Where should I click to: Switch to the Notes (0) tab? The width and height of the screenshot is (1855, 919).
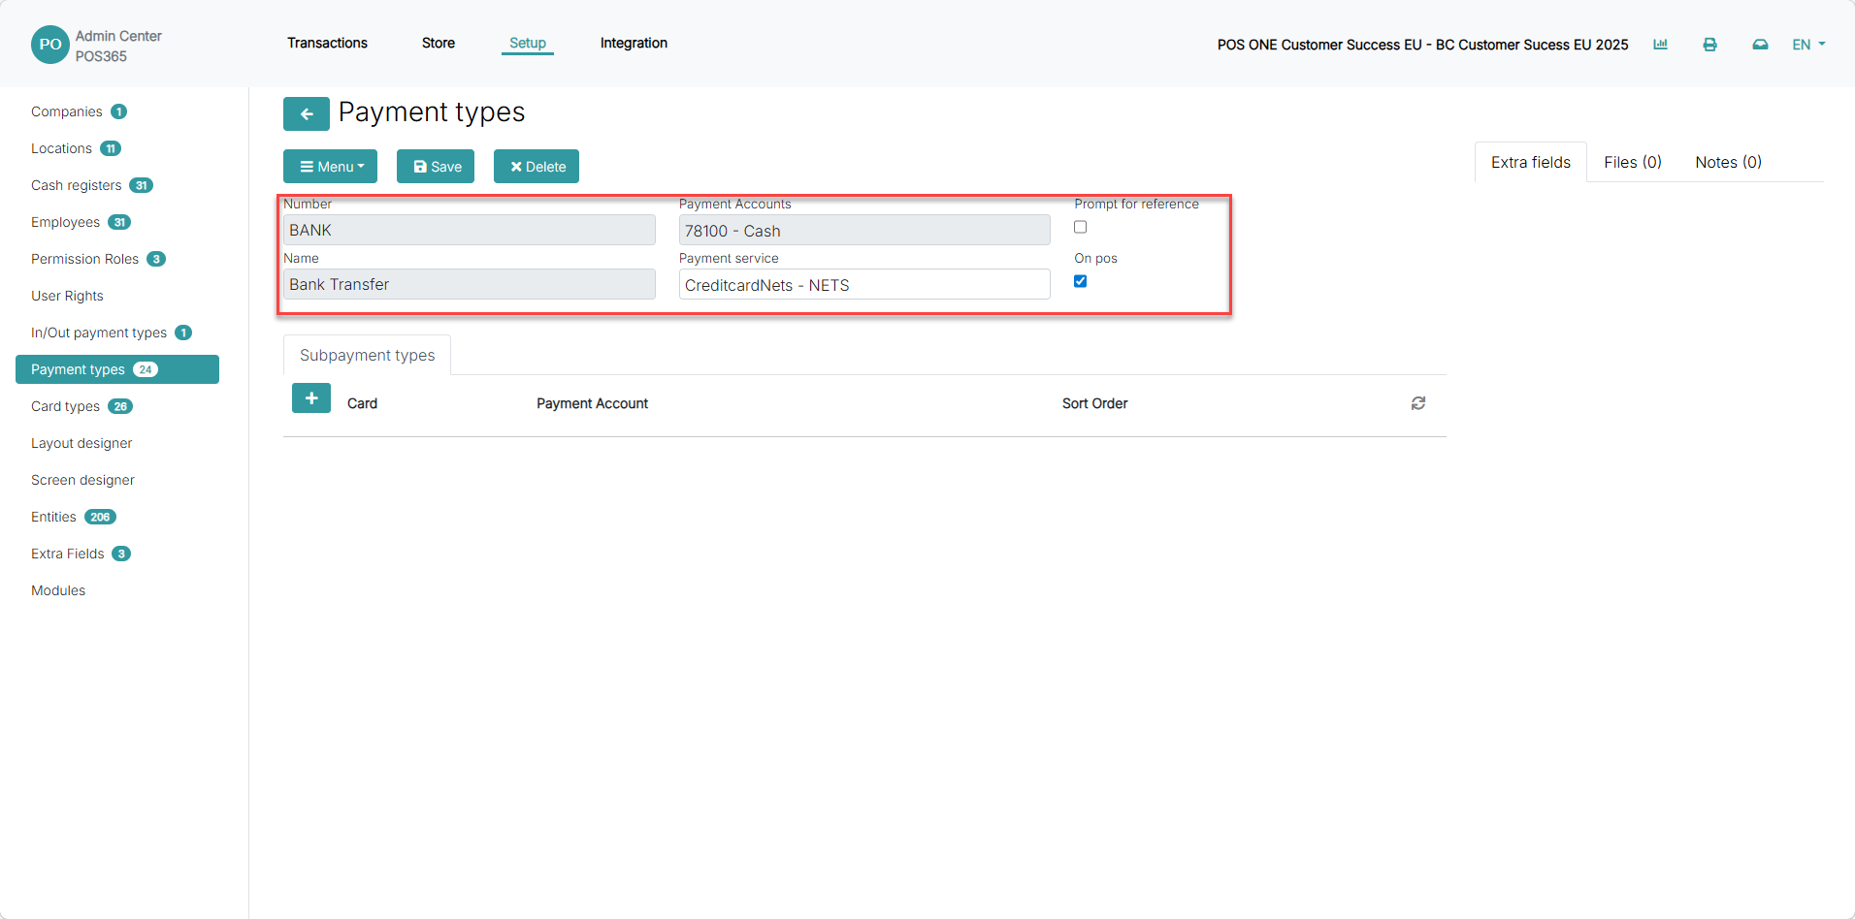click(x=1728, y=162)
